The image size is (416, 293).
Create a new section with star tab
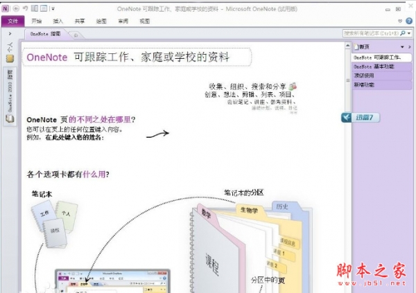pyautogui.click(x=76, y=35)
